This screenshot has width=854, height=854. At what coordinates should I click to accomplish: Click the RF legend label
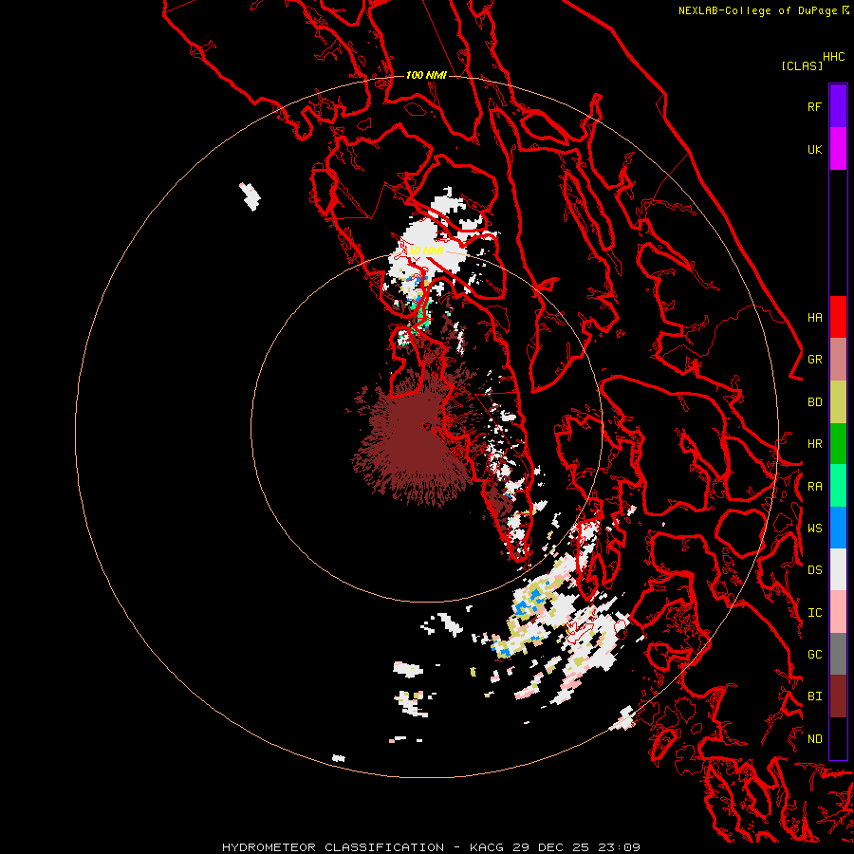pyautogui.click(x=814, y=106)
